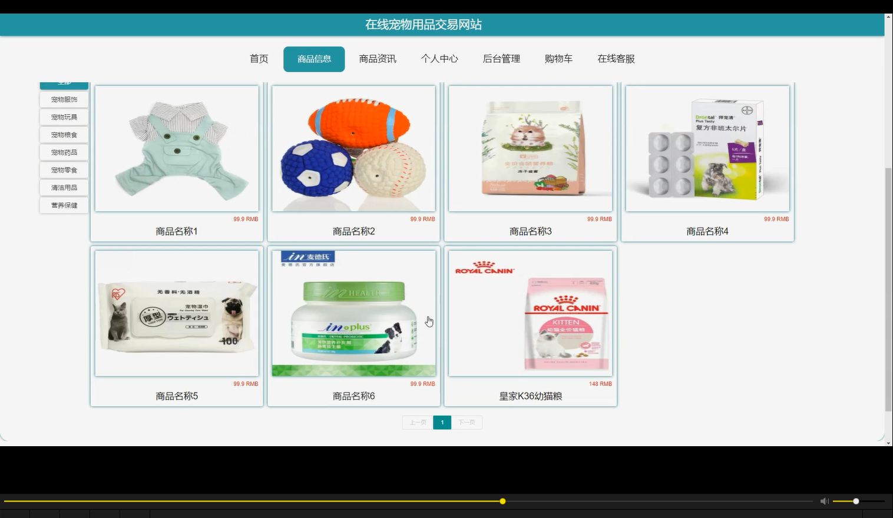Select the 宠物服饰 category filter
Viewport: 893px width, 518px height.
tap(63, 99)
